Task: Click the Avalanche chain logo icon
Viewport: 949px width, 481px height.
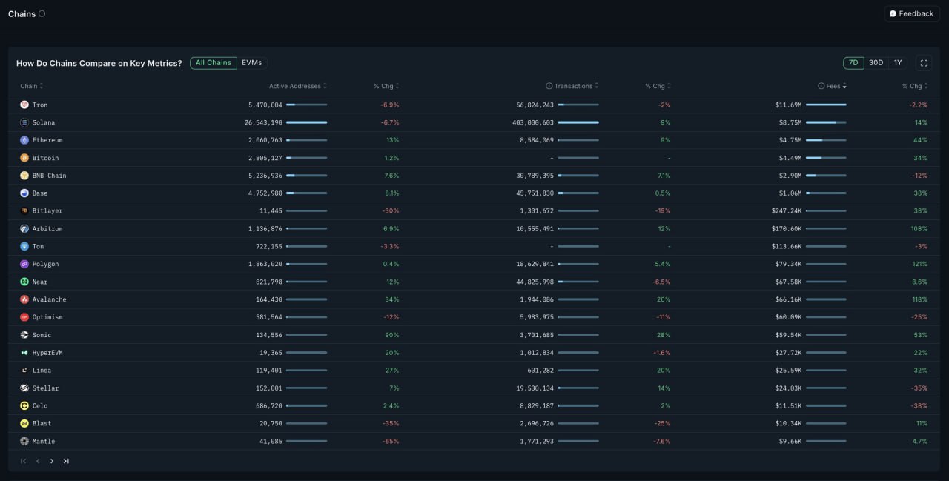Action: pyautogui.click(x=24, y=299)
